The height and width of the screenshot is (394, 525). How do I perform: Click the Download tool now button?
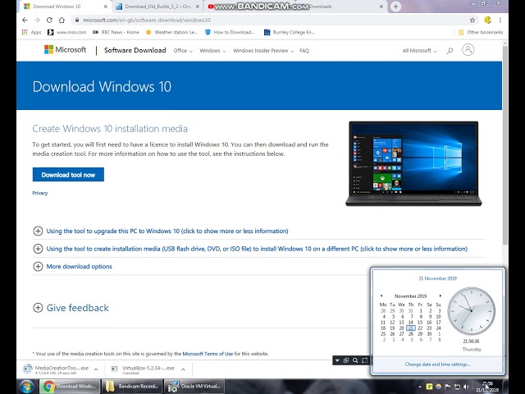click(68, 175)
